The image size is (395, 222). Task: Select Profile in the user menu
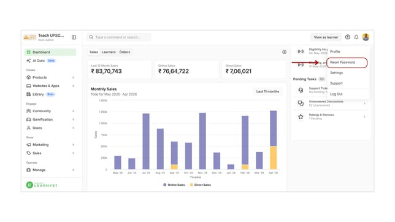[x=335, y=52]
